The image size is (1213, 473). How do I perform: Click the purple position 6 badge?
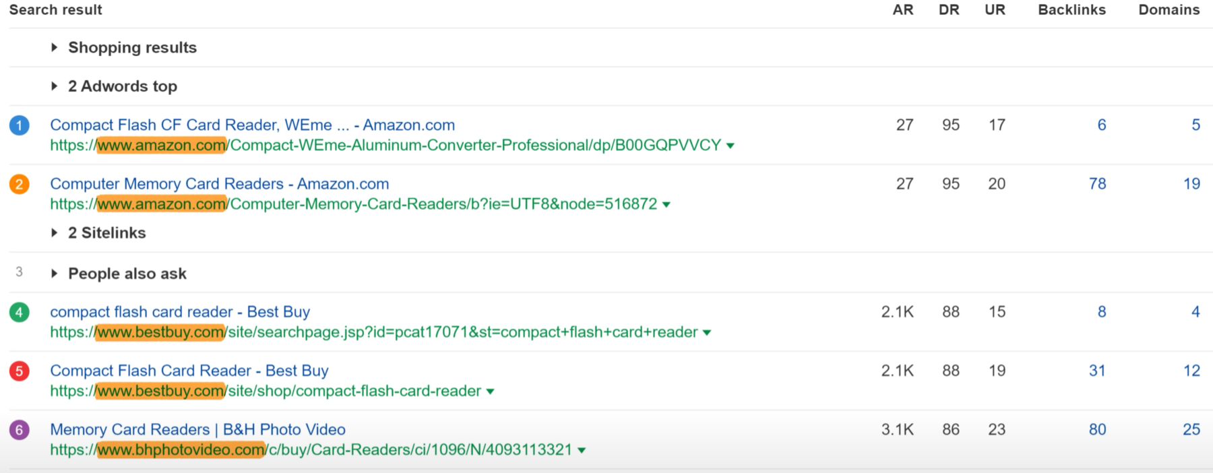[x=19, y=430]
